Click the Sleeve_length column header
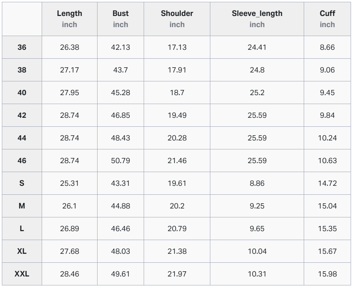This screenshot has height=288, width=354. point(257,19)
